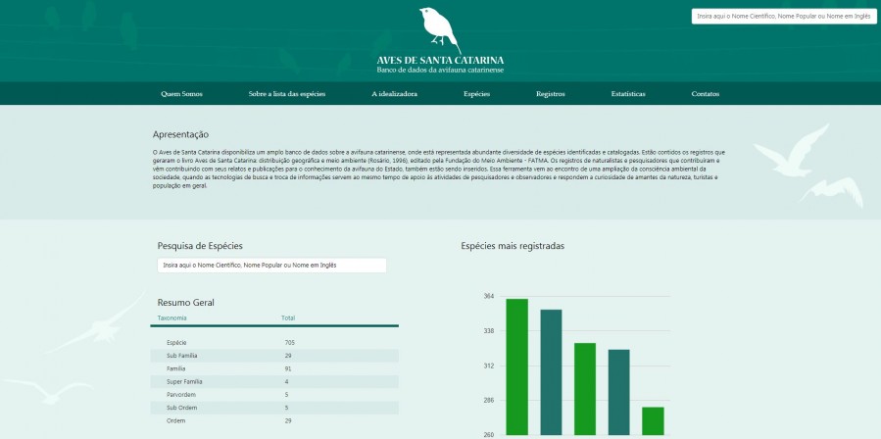Click the shortest bar in the chart

click(653, 421)
